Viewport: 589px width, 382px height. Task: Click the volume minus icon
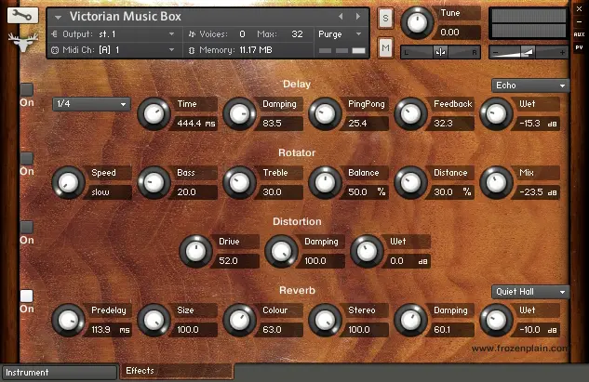496,53
